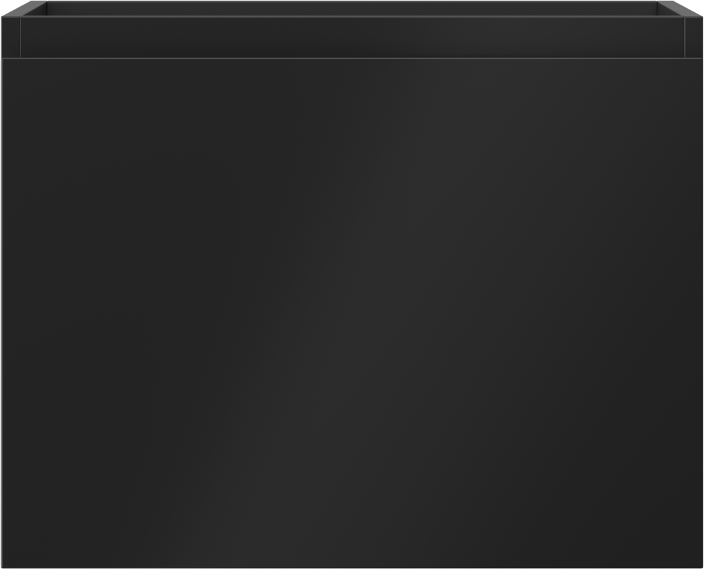Click the bottom-right corner of the front panel

pyautogui.click(x=701, y=566)
